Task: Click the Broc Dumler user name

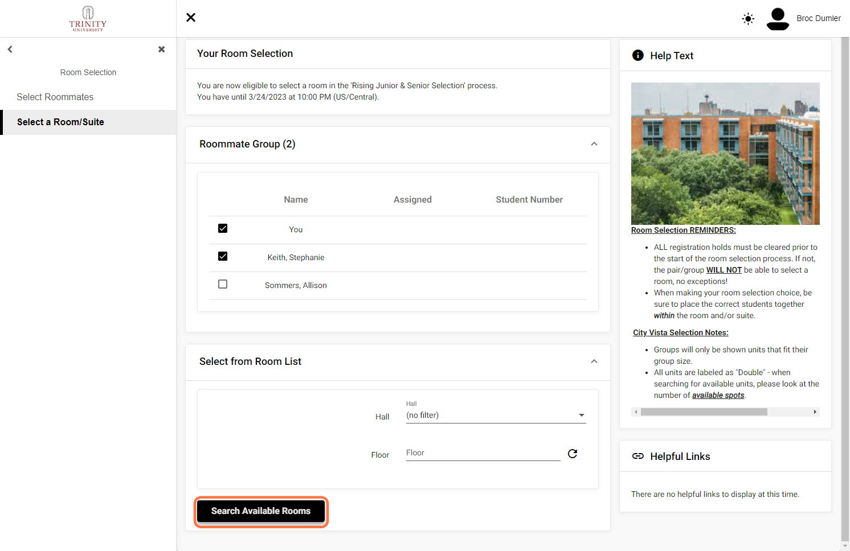Action: [x=819, y=18]
